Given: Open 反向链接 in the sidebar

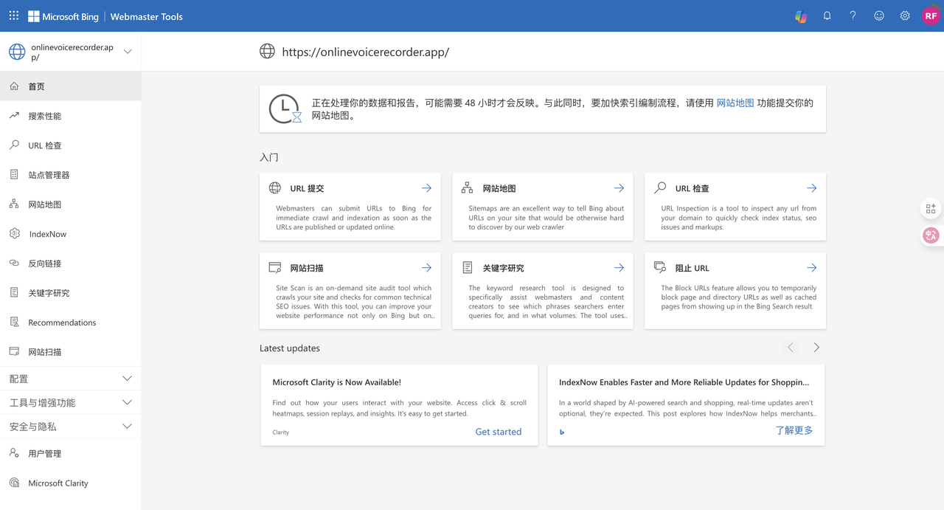Looking at the screenshot, I should [45, 263].
